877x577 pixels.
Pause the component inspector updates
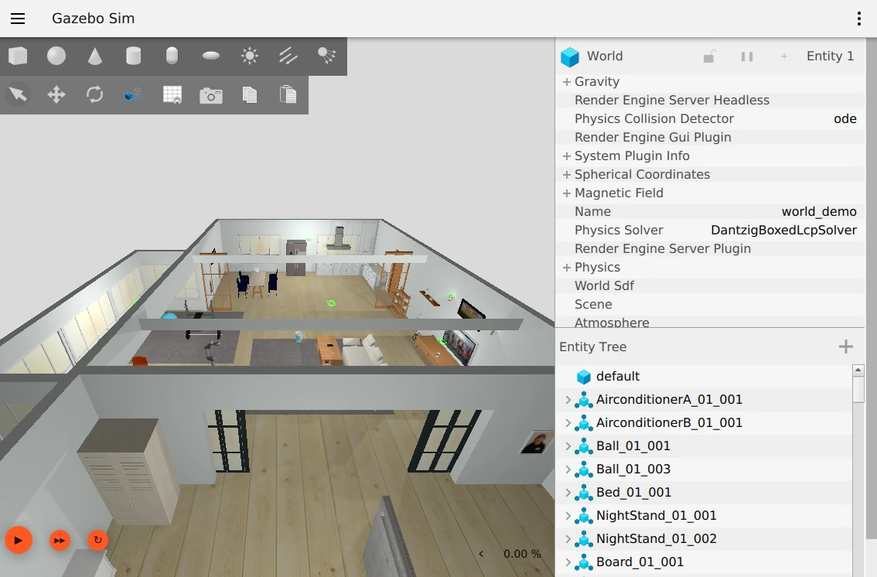click(x=746, y=56)
